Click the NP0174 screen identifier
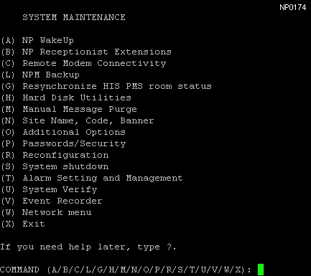 click(293, 7)
